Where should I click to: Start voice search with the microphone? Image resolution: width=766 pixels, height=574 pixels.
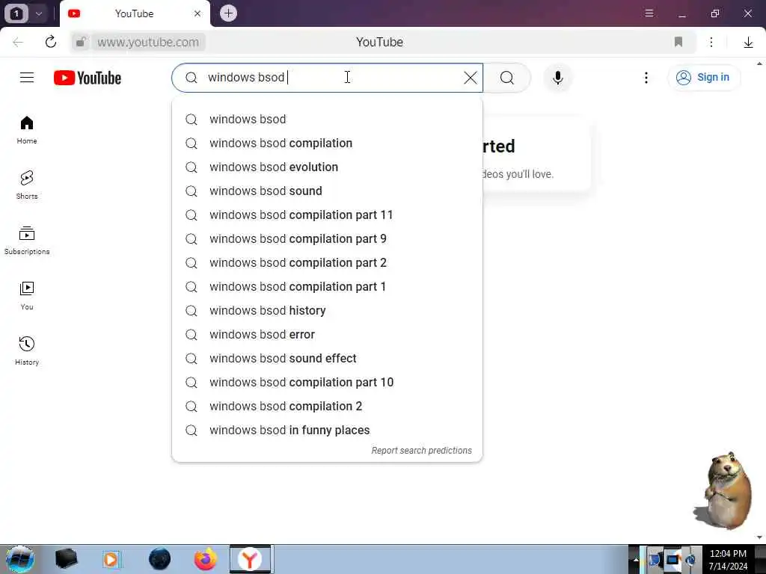click(x=558, y=78)
